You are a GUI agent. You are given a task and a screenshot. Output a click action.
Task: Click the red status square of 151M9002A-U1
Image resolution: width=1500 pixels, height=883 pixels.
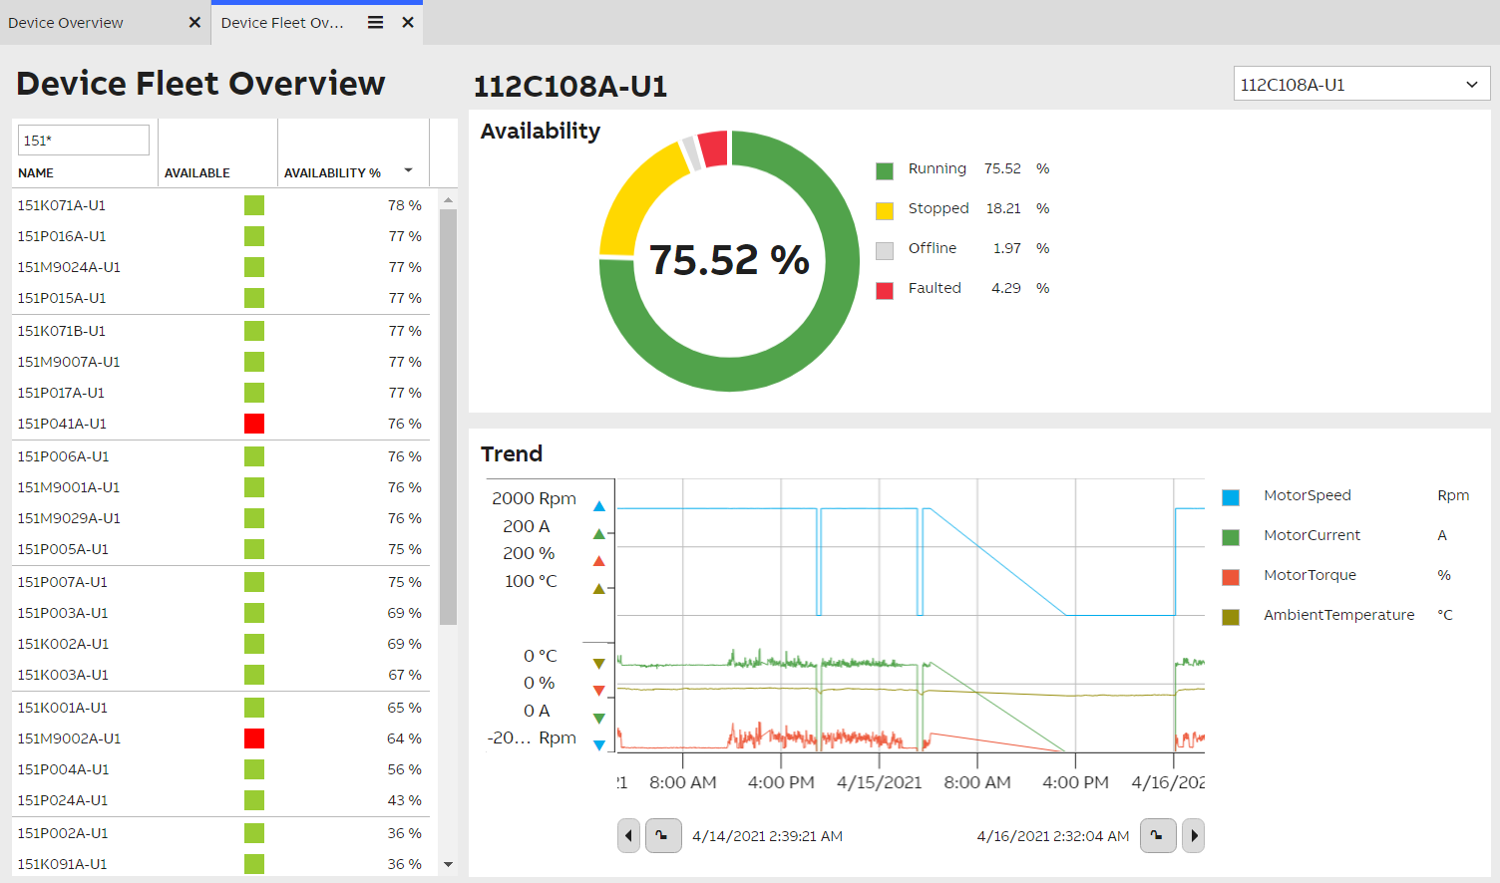[254, 738]
